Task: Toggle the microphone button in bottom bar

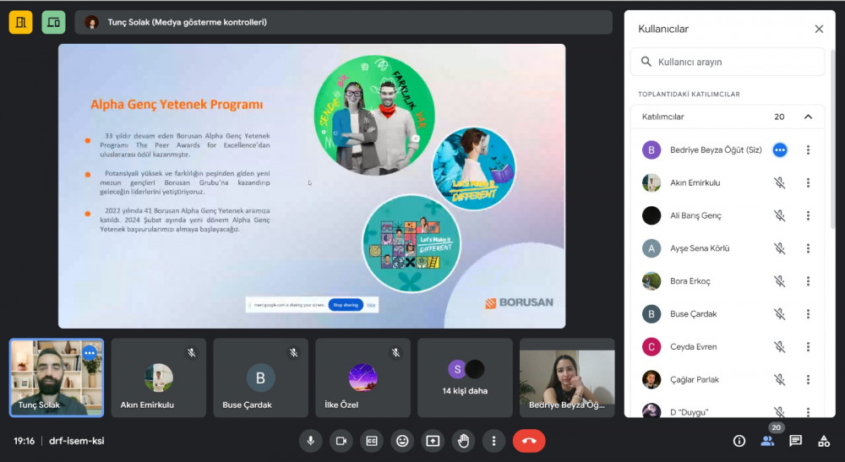Action: point(310,441)
